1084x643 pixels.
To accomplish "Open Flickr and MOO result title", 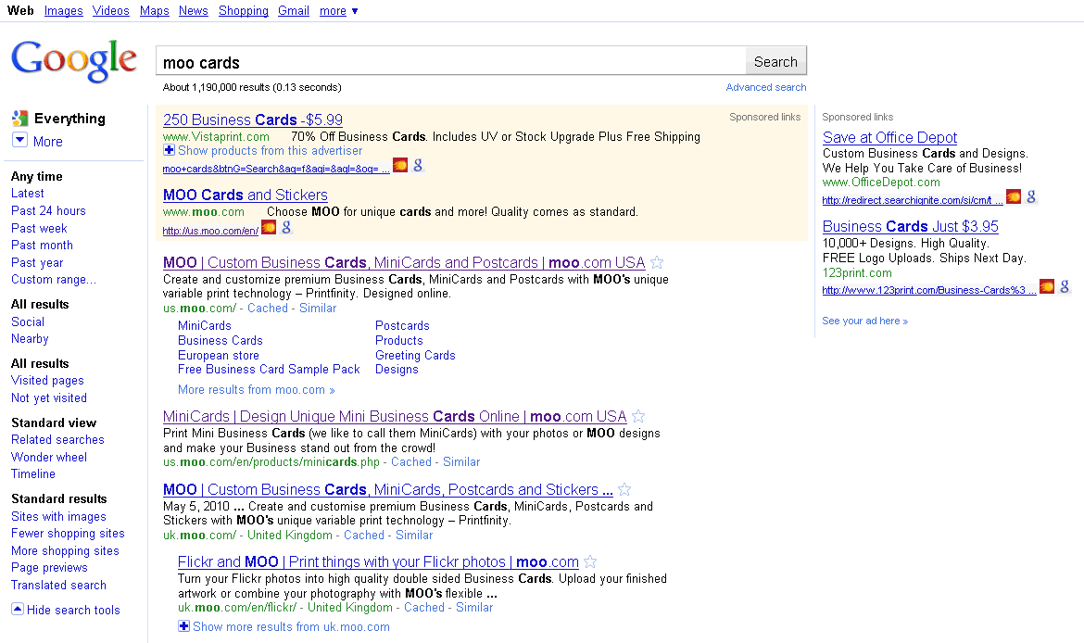I will [x=378, y=562].
